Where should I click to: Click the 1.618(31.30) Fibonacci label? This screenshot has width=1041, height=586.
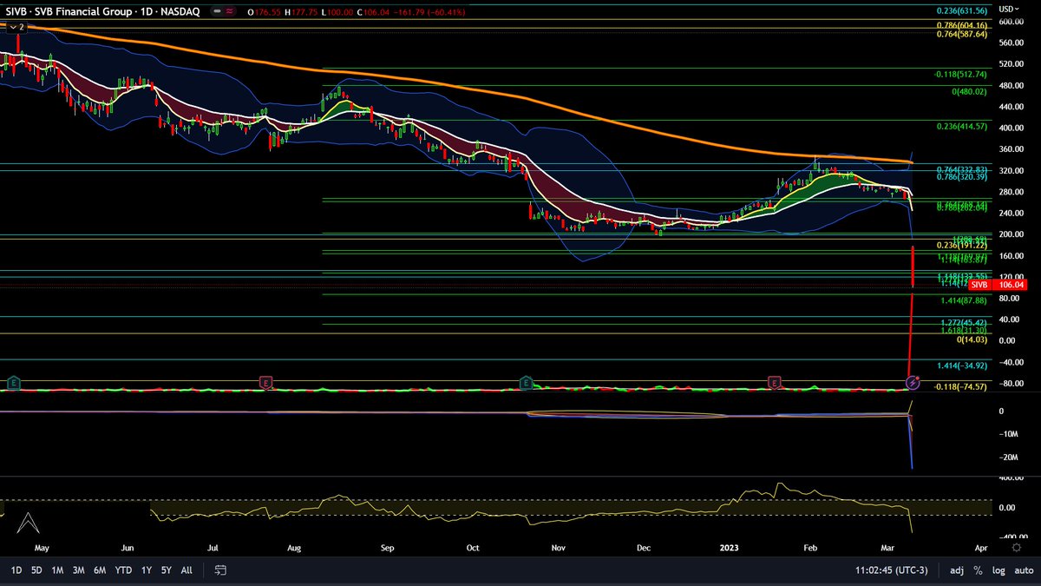click(964, 330)
